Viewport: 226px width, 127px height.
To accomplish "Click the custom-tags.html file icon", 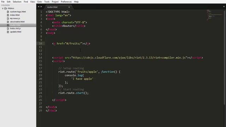I will point(8,12).
